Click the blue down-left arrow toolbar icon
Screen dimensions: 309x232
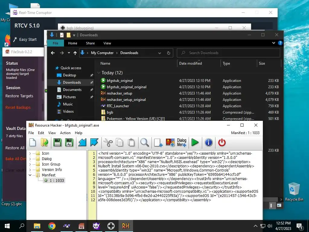point(82,143)
